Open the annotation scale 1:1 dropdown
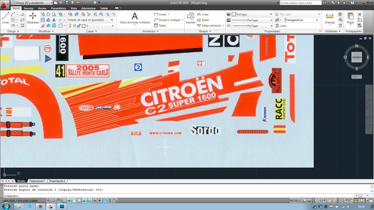This screenshot has width=374, height=210. tap(321, 200)
